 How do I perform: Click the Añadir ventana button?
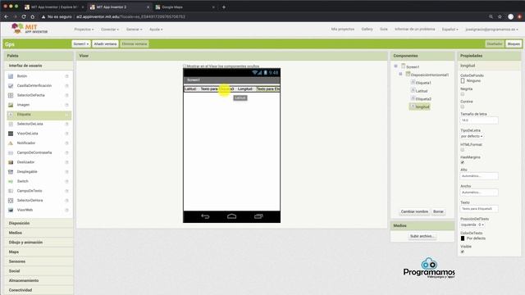tap(105, 43)
